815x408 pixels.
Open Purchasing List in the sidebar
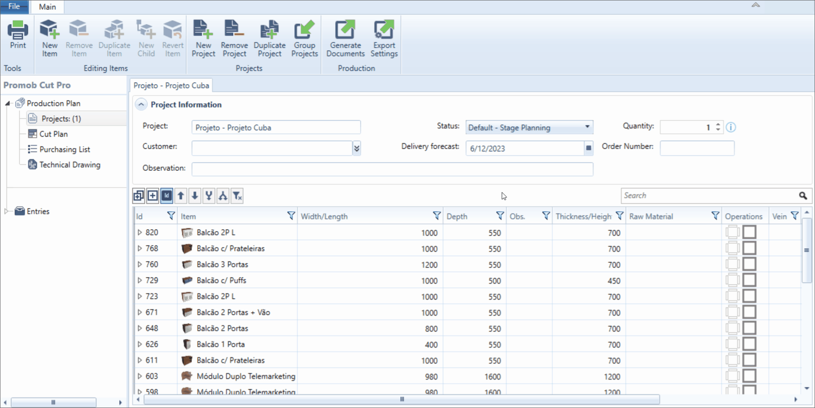click(64, 149)
